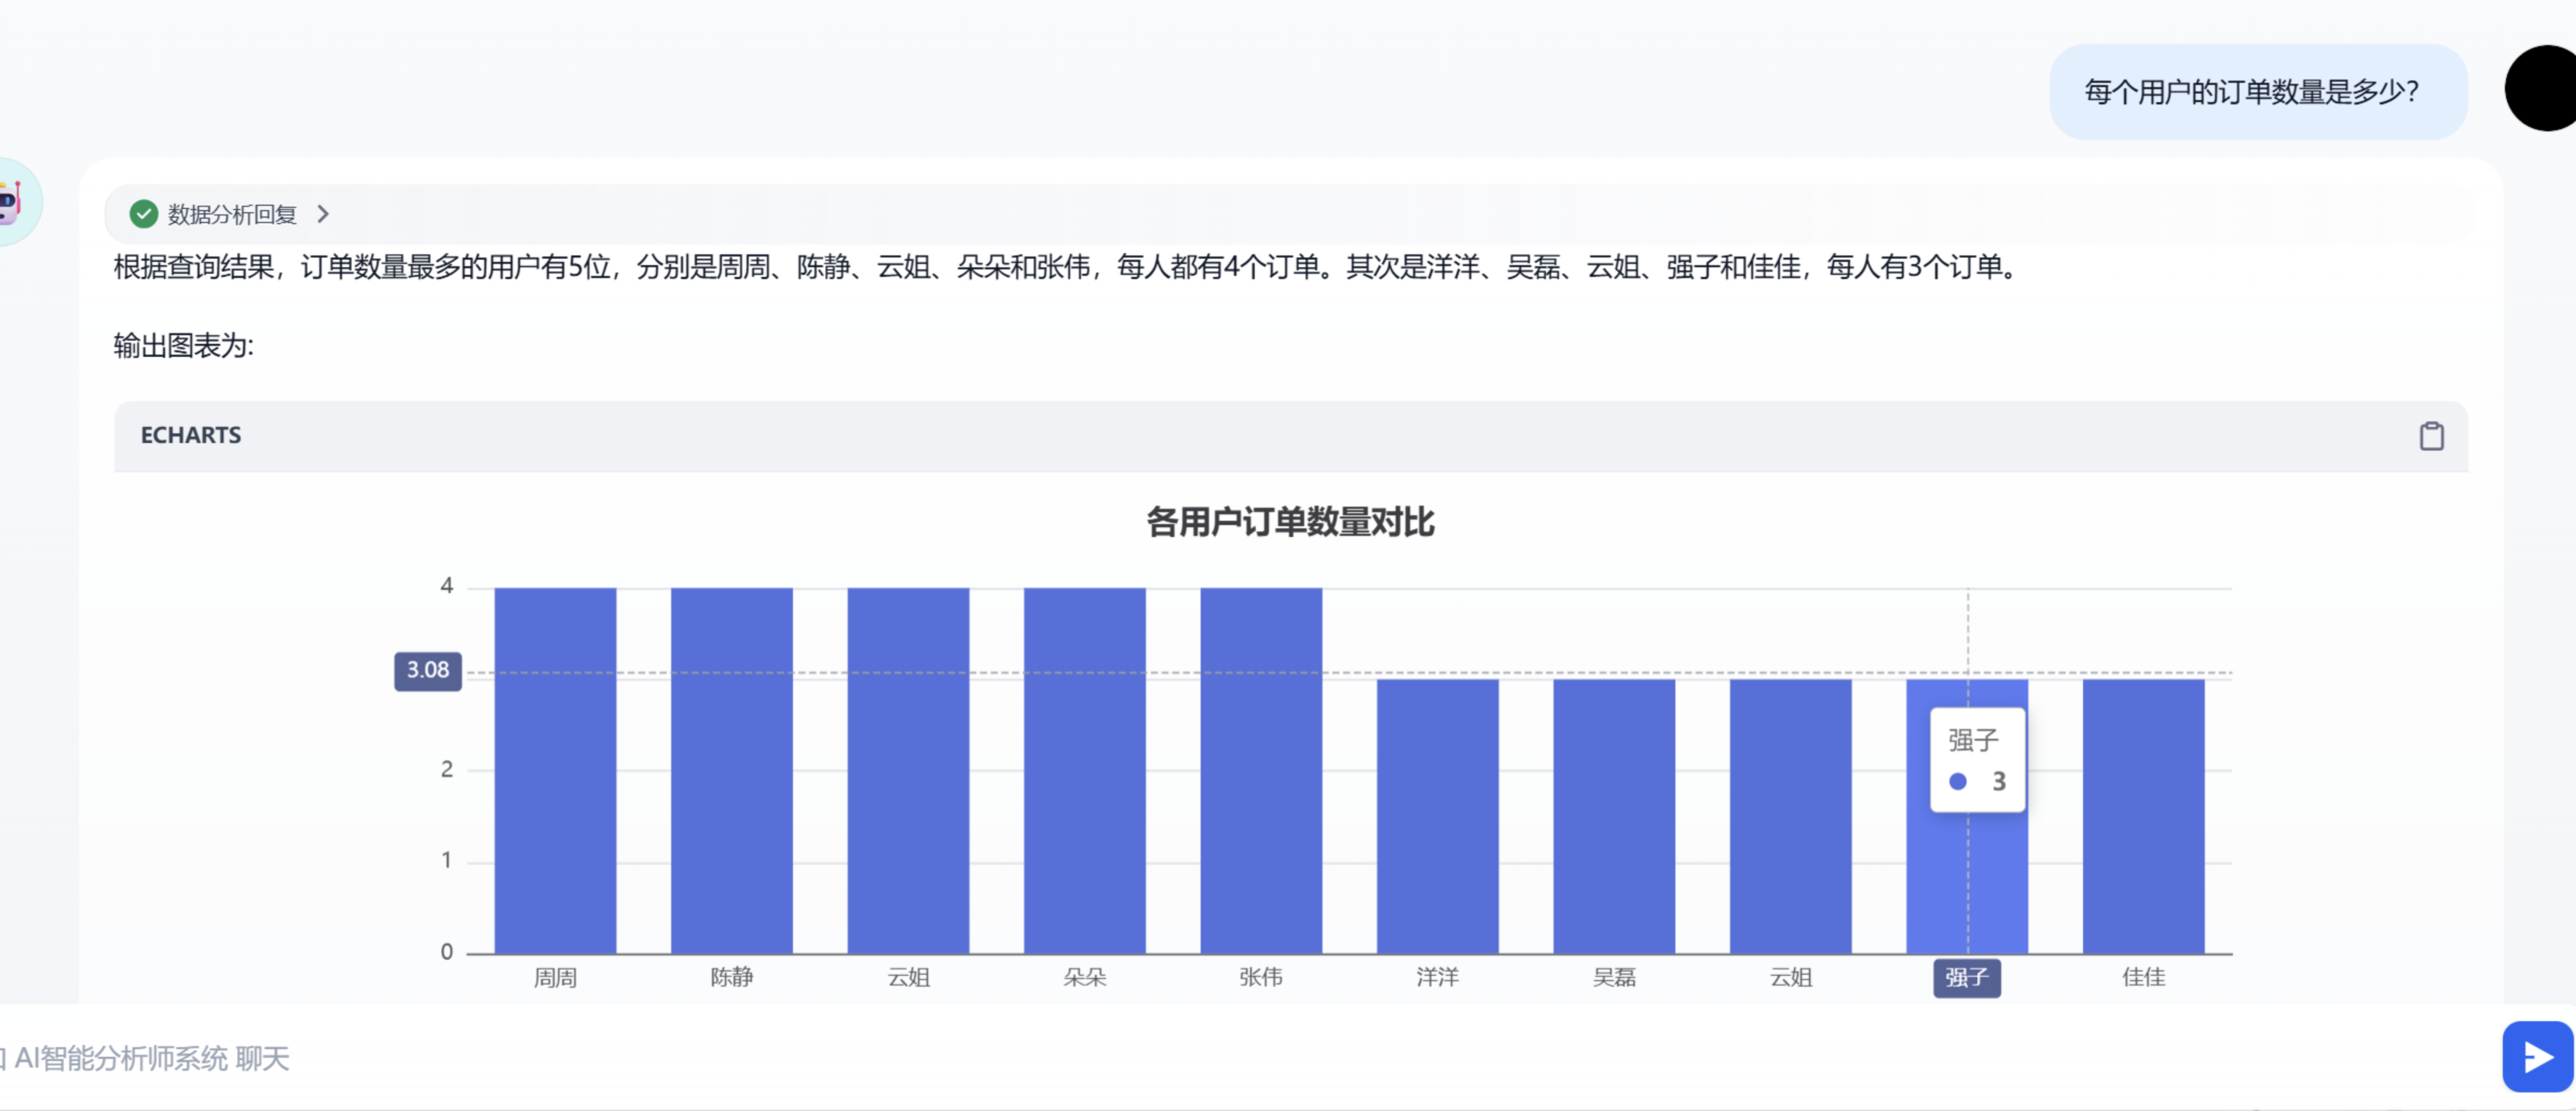2576x1111 pixels.
Task: Open the 数据分析回复 details label
Action: point(232,214)
